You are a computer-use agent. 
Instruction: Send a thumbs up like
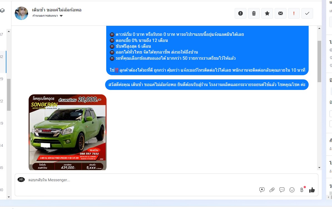312,190
